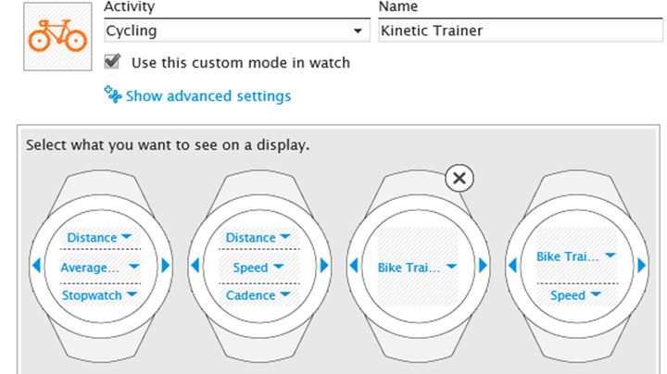The height and width of the screenshot is (374, 667).
Task: Open the Cadence dropdown on second watch
Action: (x=258, y=295)
